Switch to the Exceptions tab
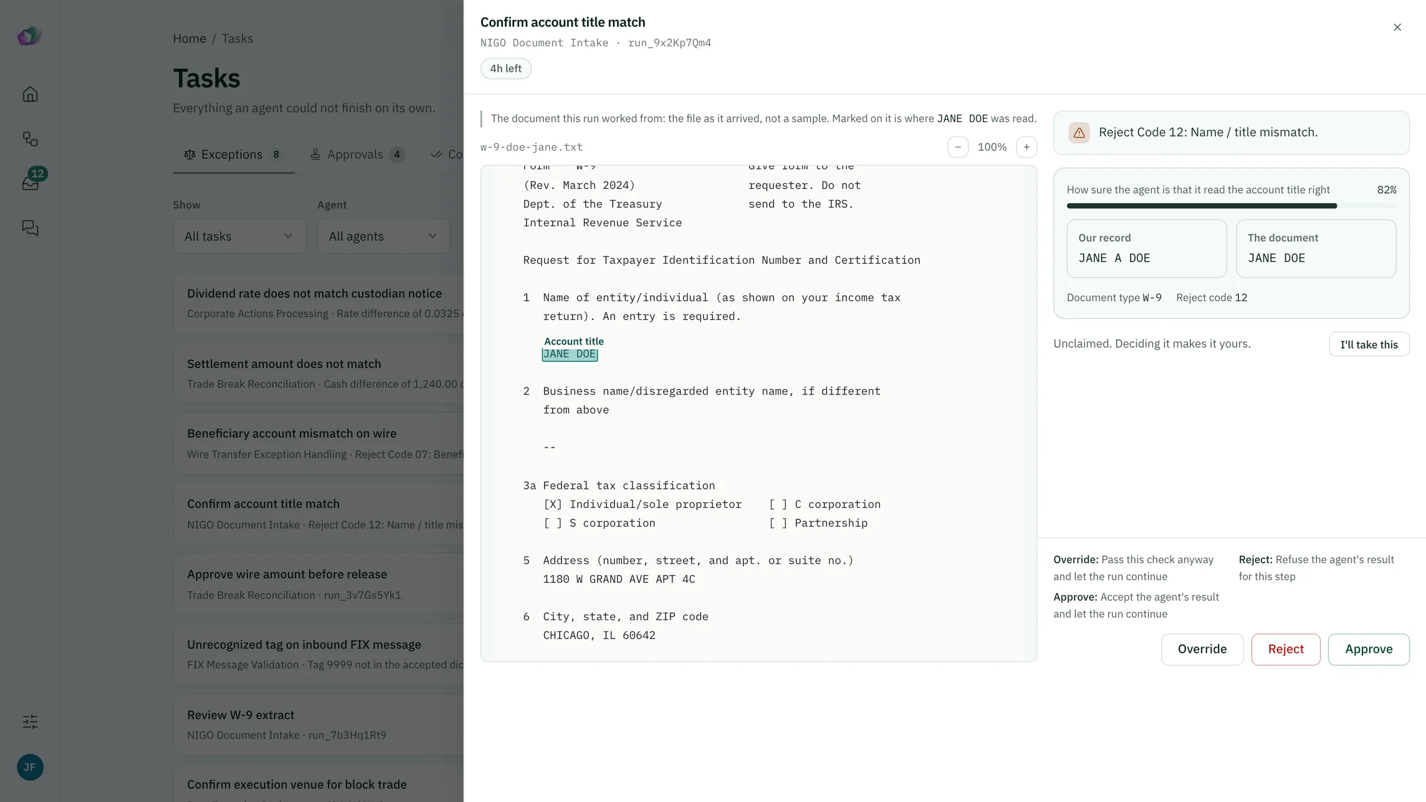Screen dimensions: 1426x802 coord(234,154)
